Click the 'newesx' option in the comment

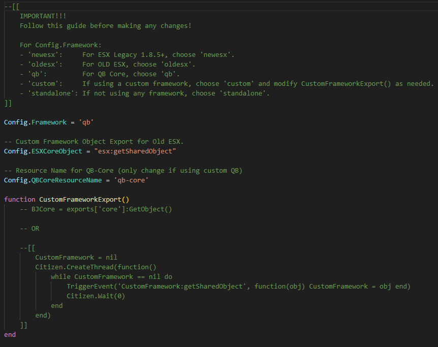click(x=45, y=55)
